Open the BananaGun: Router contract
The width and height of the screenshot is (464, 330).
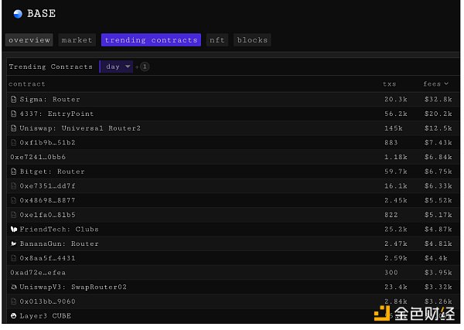click(60, 243)
